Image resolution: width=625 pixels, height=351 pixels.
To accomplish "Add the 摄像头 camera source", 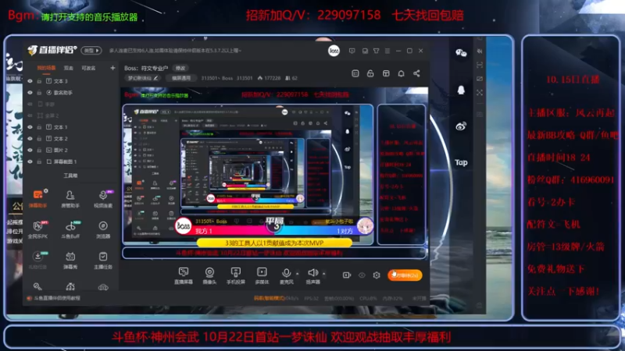I will coord(209,275).
